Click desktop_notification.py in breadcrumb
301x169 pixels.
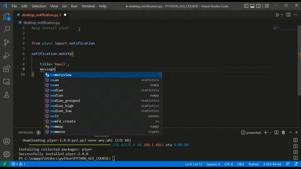[x=41, y=23]
